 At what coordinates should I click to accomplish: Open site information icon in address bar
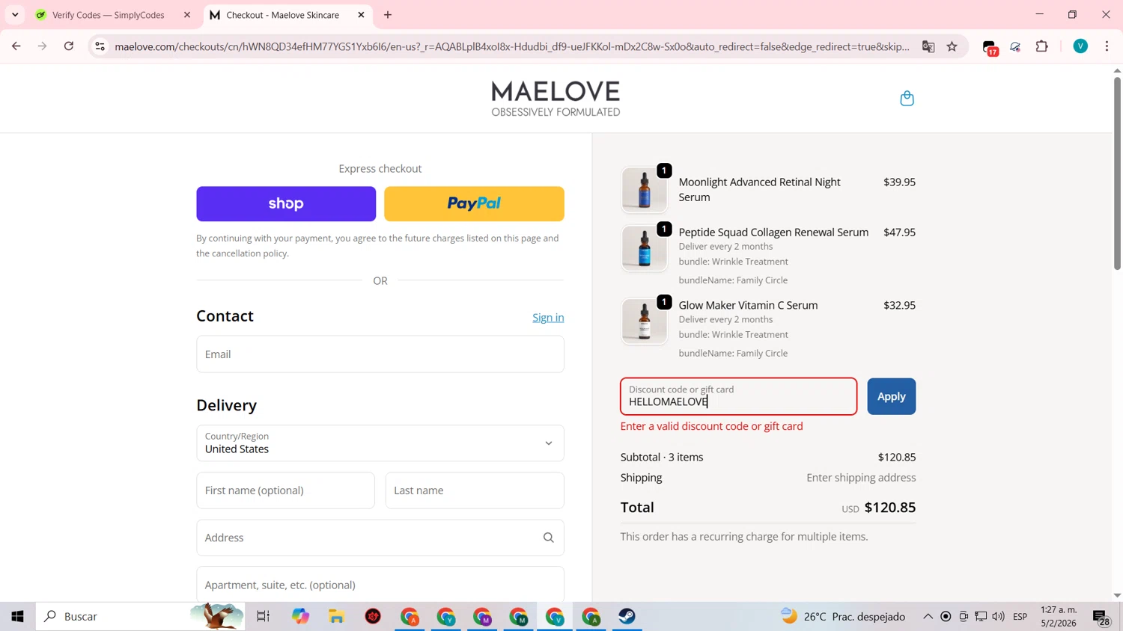point(100,46)
